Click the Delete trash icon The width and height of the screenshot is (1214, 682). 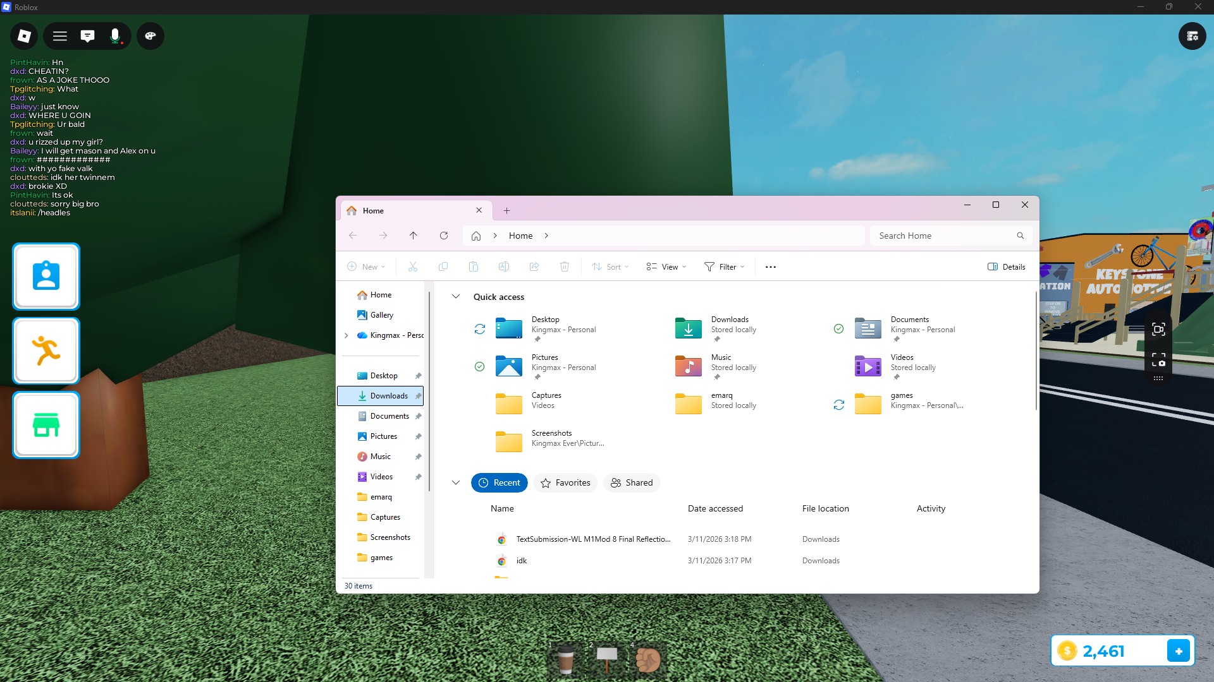(x=565, y=267)
